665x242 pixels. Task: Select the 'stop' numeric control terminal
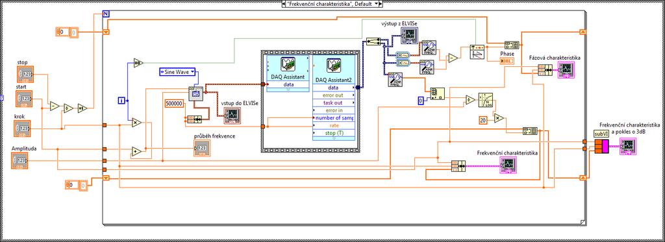coord(25,74)
